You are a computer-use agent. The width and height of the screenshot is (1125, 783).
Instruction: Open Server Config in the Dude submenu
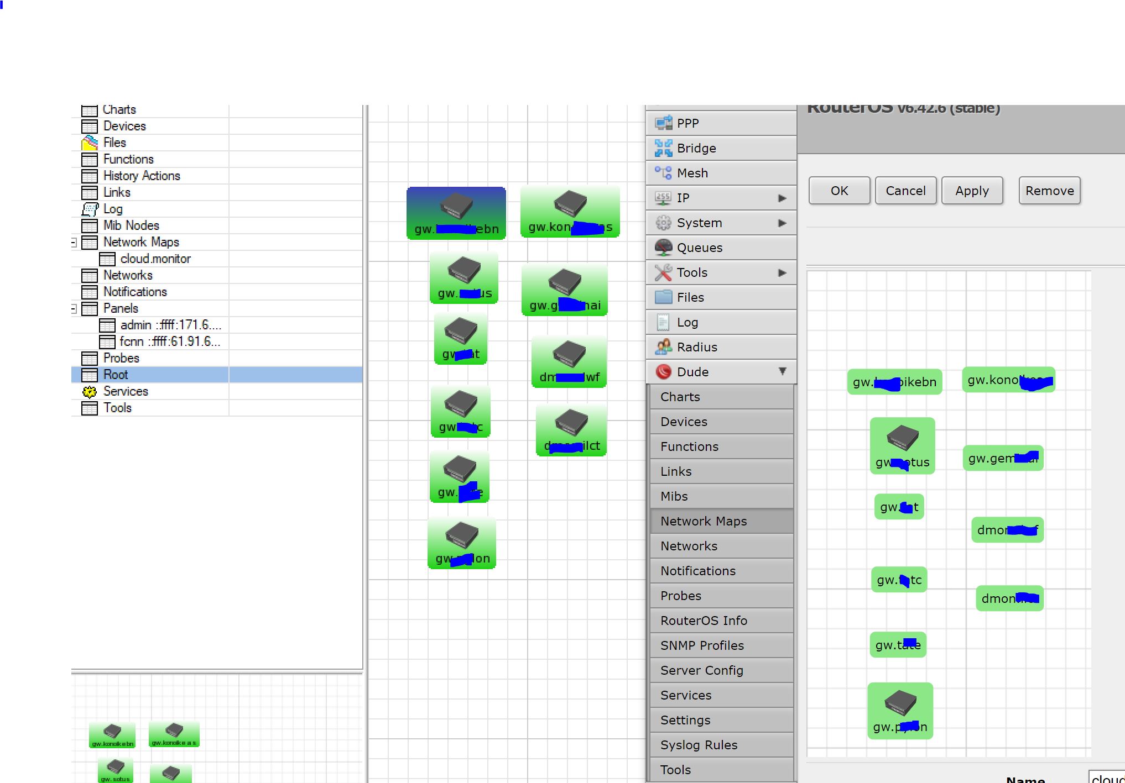point(722,670)
